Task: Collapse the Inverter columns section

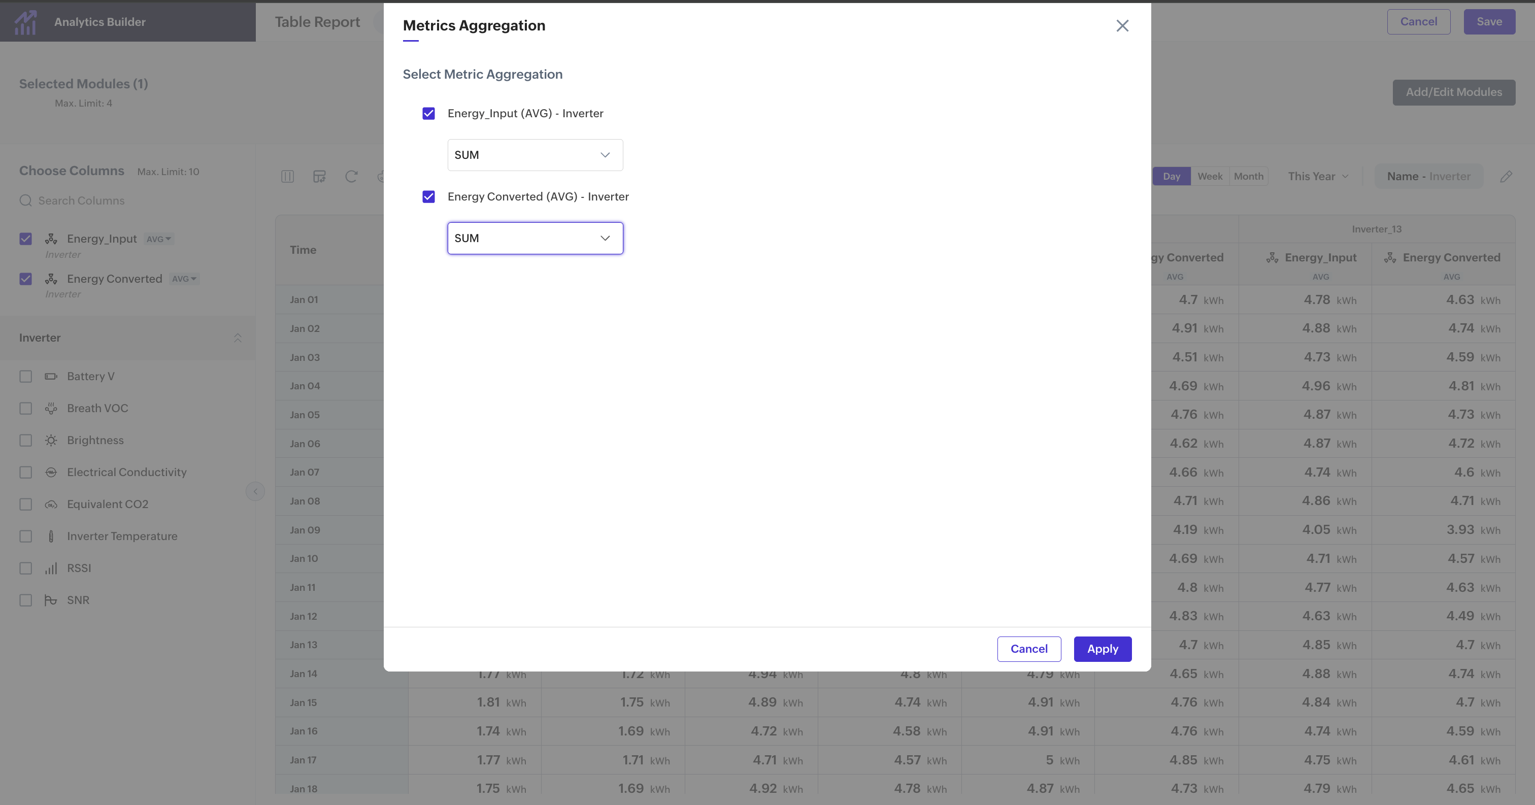Action: click(237, 338)
